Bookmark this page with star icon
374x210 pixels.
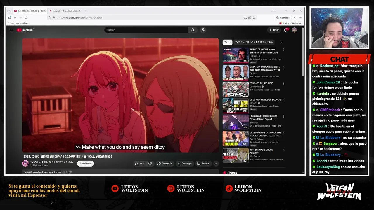pyautogui.click(x=254, y=18)
